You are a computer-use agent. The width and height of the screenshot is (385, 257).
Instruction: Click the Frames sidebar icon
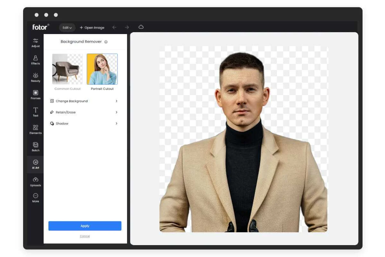pos(35,94)
